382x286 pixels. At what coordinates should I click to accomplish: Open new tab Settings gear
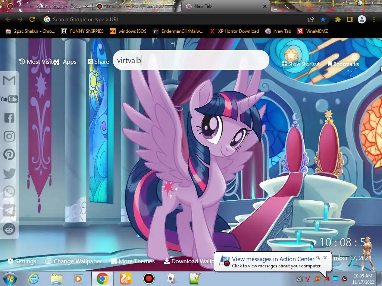(22, 261)
